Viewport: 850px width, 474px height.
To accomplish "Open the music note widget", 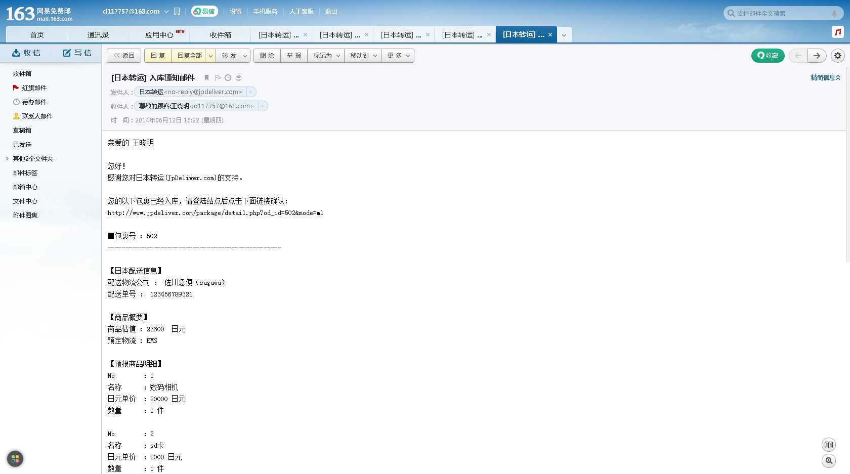I will [838, 32].
